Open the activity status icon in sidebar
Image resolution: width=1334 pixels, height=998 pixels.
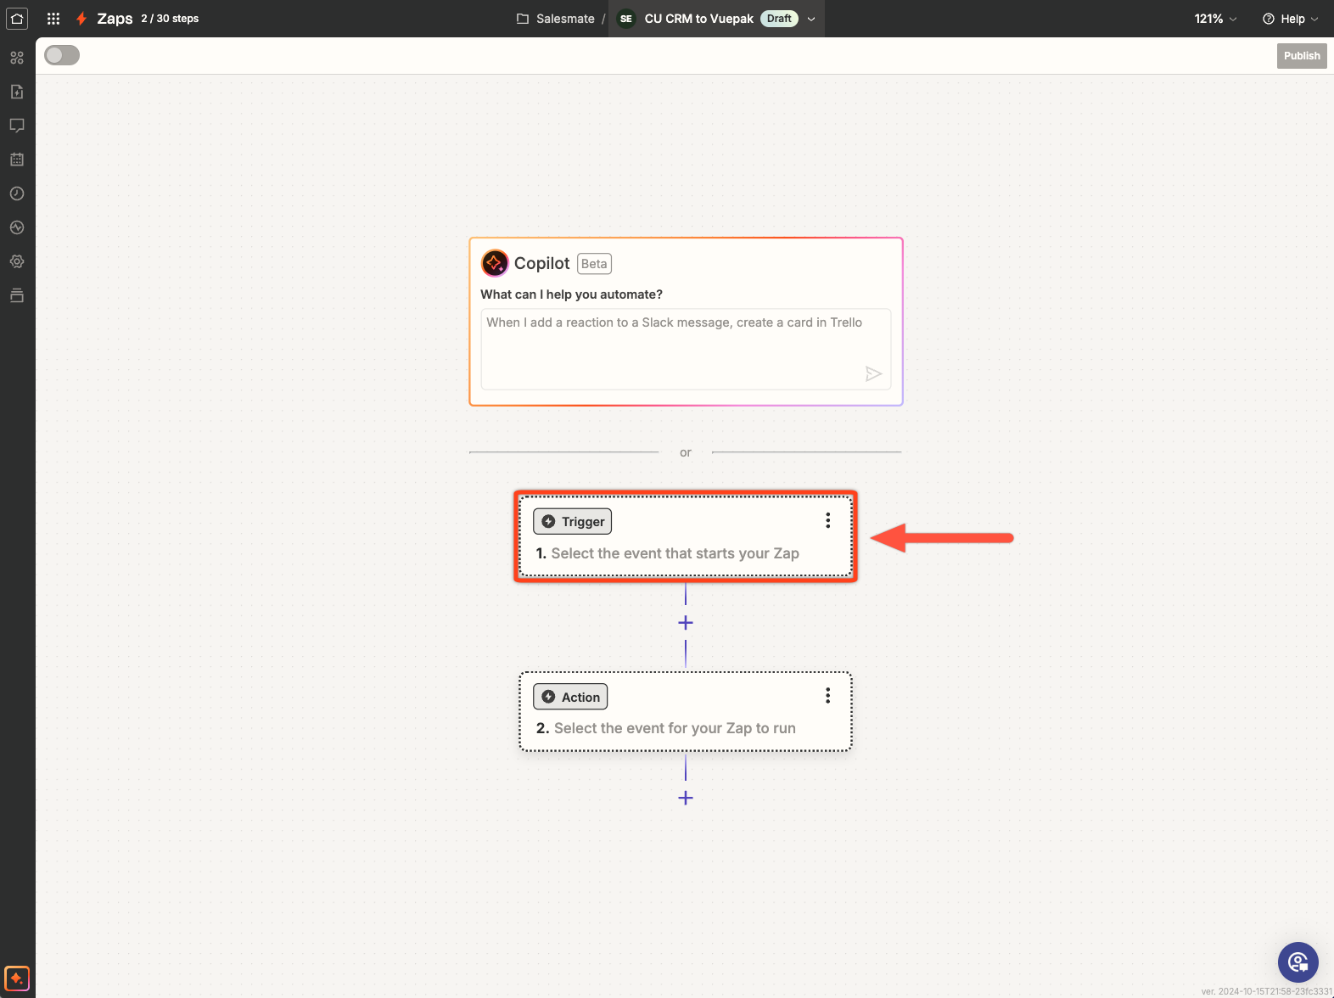tap(17, 227)
